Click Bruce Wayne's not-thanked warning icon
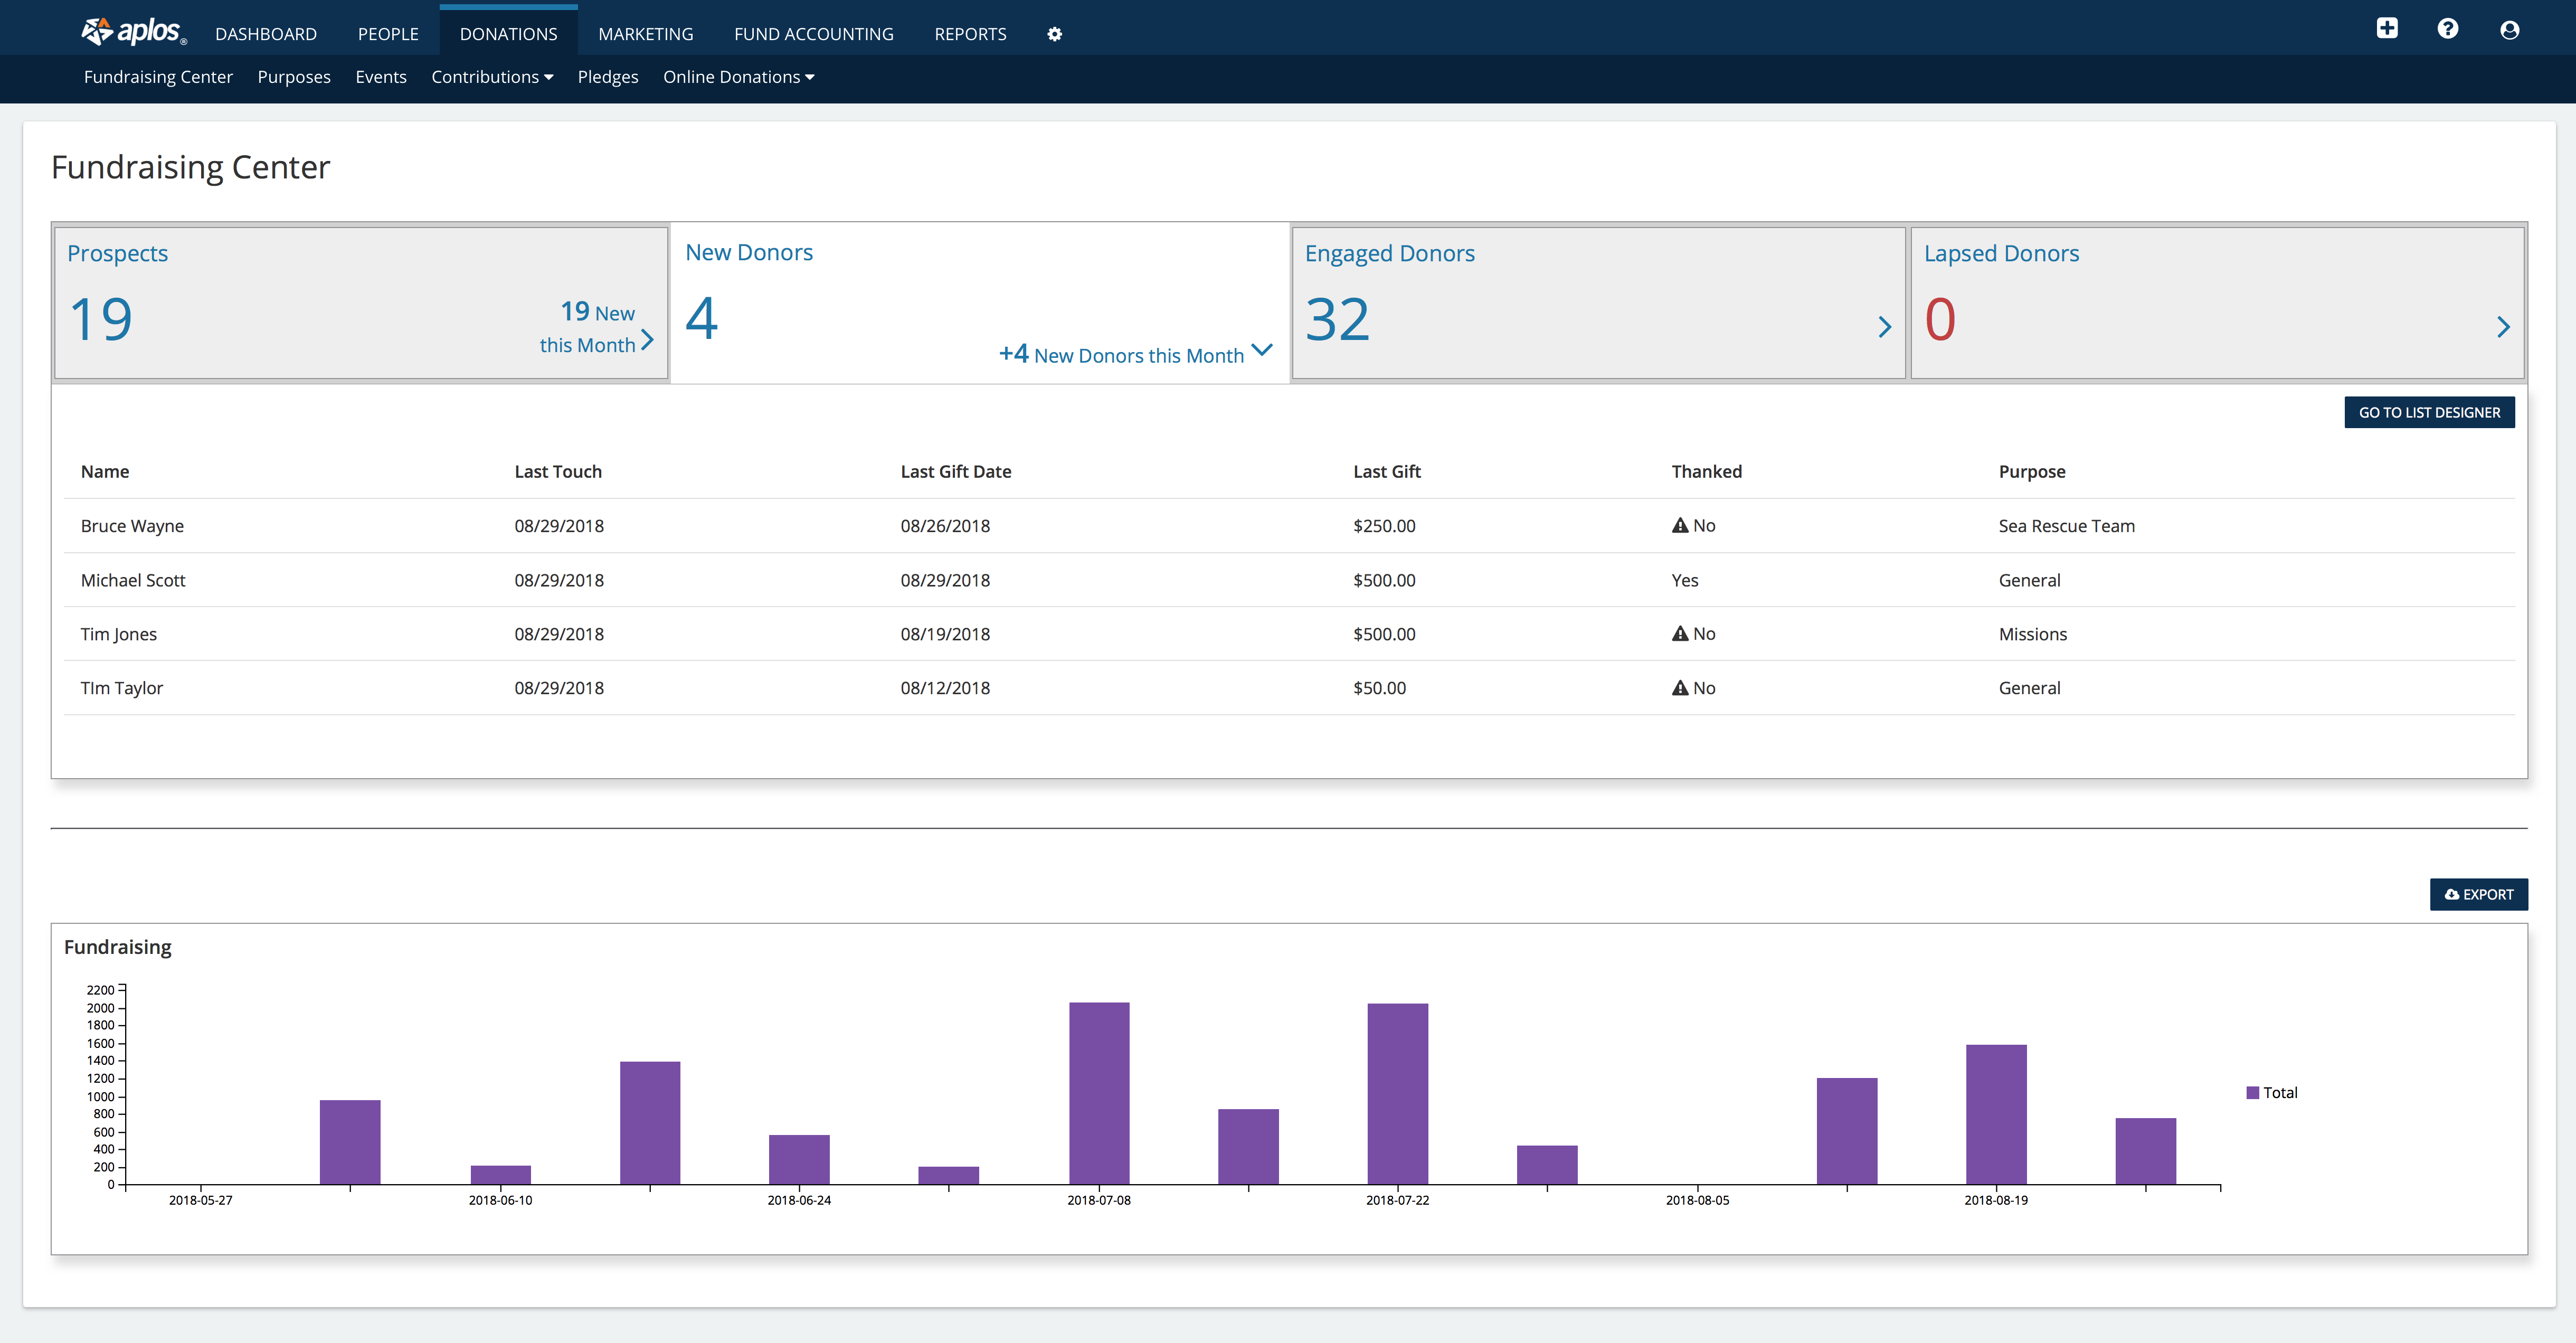Image resolution: width=2576 pixels, height=1343 pixels. pyautogui.click(x=1679, y=525)
